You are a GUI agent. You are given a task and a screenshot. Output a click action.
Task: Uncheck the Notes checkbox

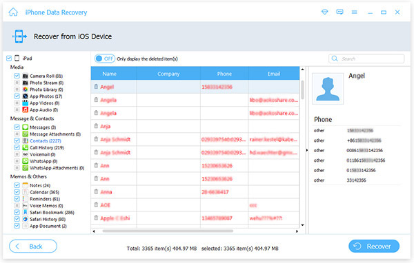pos(17,185)
